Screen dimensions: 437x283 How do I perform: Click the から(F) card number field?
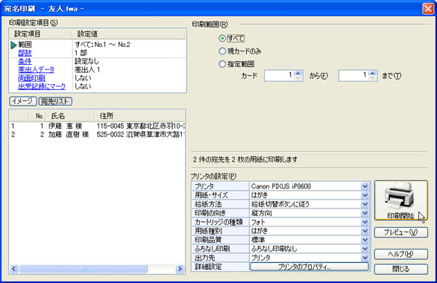click(x=279, y=76)
